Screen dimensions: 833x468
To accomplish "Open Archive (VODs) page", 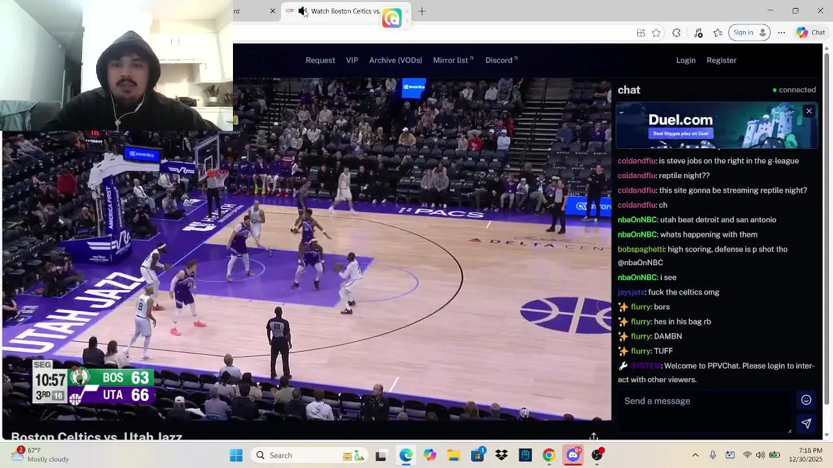I will click(x=396, y=60).
